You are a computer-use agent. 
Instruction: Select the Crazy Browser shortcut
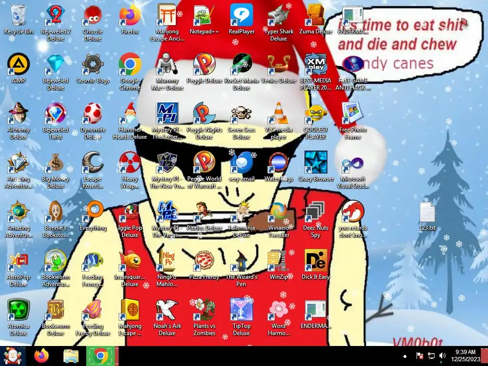(x=315, y=166)
